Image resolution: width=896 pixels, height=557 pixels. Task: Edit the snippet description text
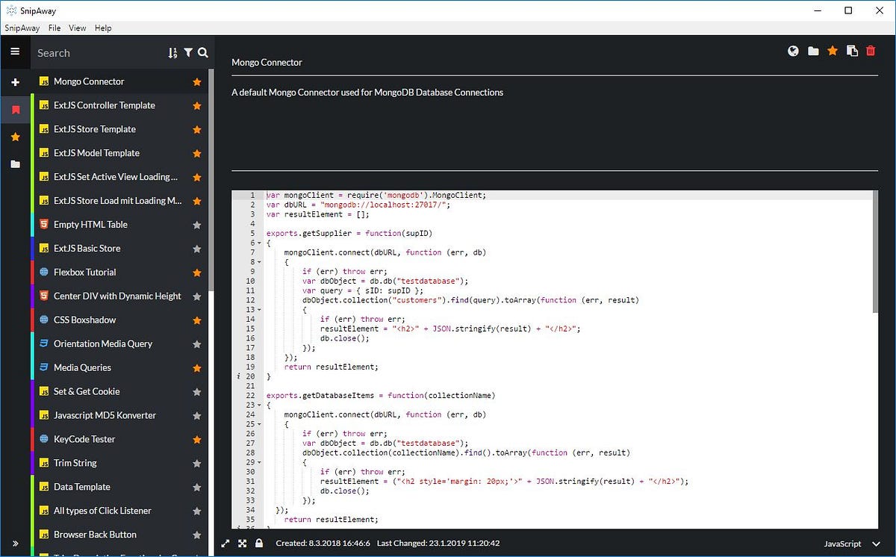pyautogui.click(x=555, y=124)
